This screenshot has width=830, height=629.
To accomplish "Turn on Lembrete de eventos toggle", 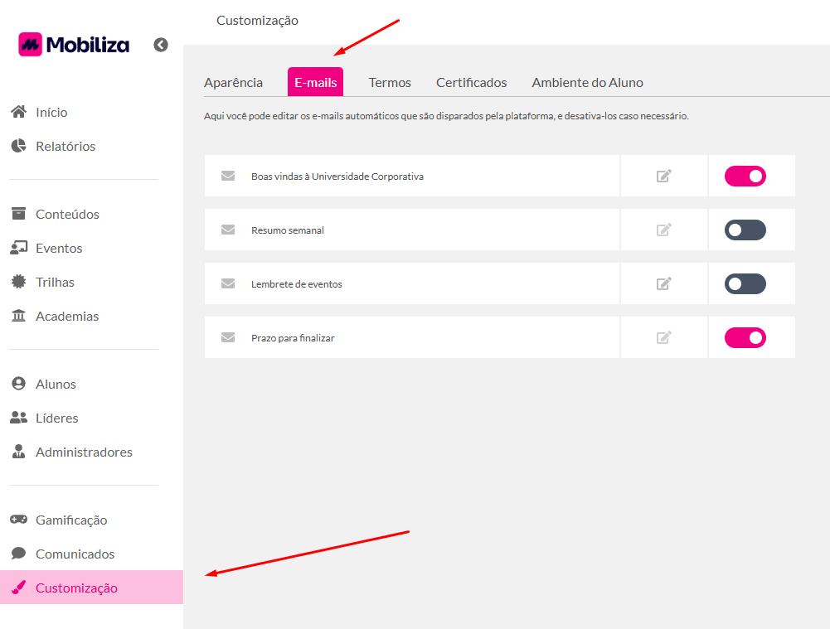I will pyautogui.click(x=745, y=283).
